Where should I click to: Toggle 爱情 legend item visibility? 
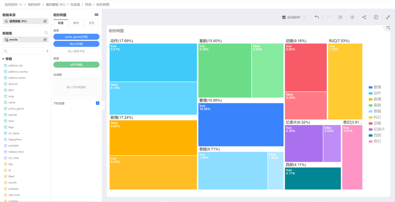tap(375, 87)
